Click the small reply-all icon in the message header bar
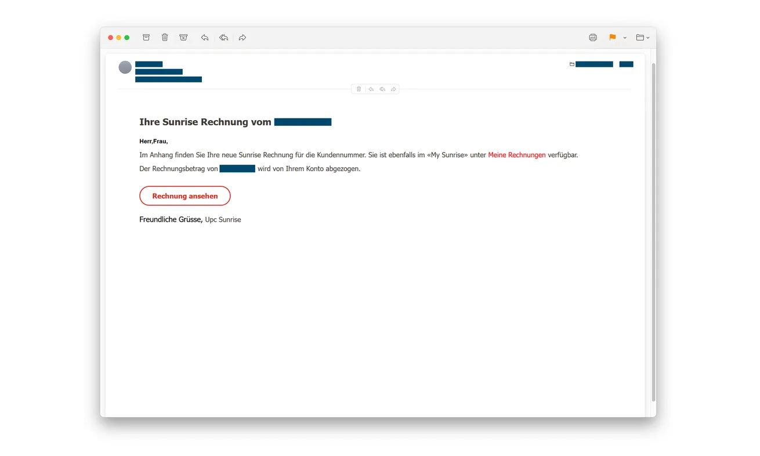Image resolution: width=760 pixels, height=456 pixels. pyautogui.click(x=382, y=89)
